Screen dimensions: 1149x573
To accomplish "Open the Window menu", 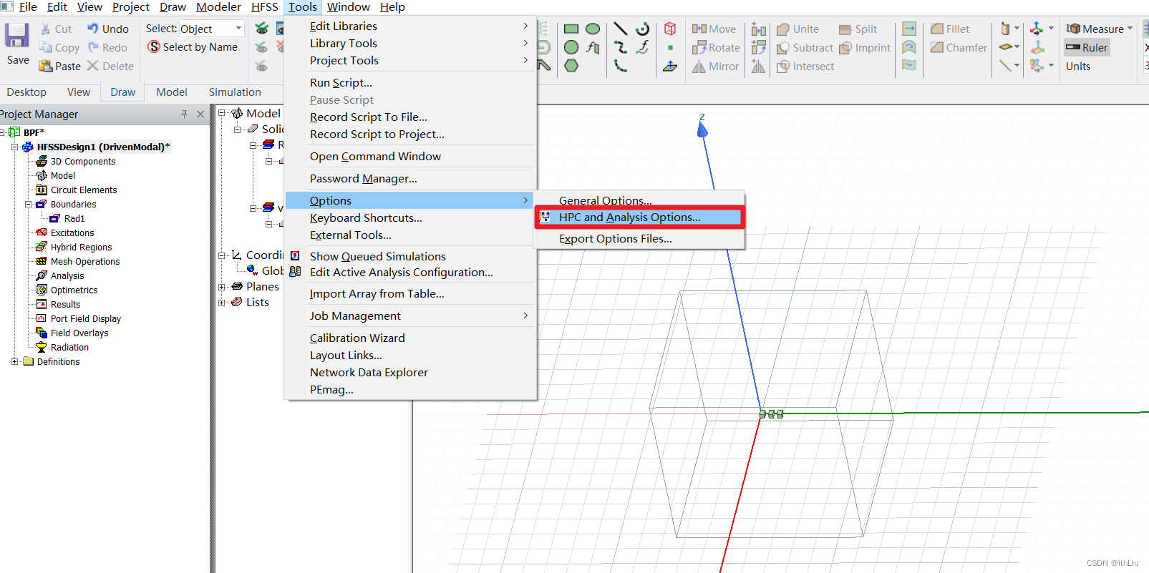I will (349, 7).
